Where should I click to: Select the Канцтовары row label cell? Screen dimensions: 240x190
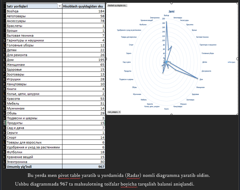[34, 84]
